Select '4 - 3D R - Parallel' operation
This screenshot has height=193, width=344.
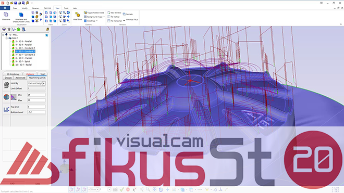(23, 45)
